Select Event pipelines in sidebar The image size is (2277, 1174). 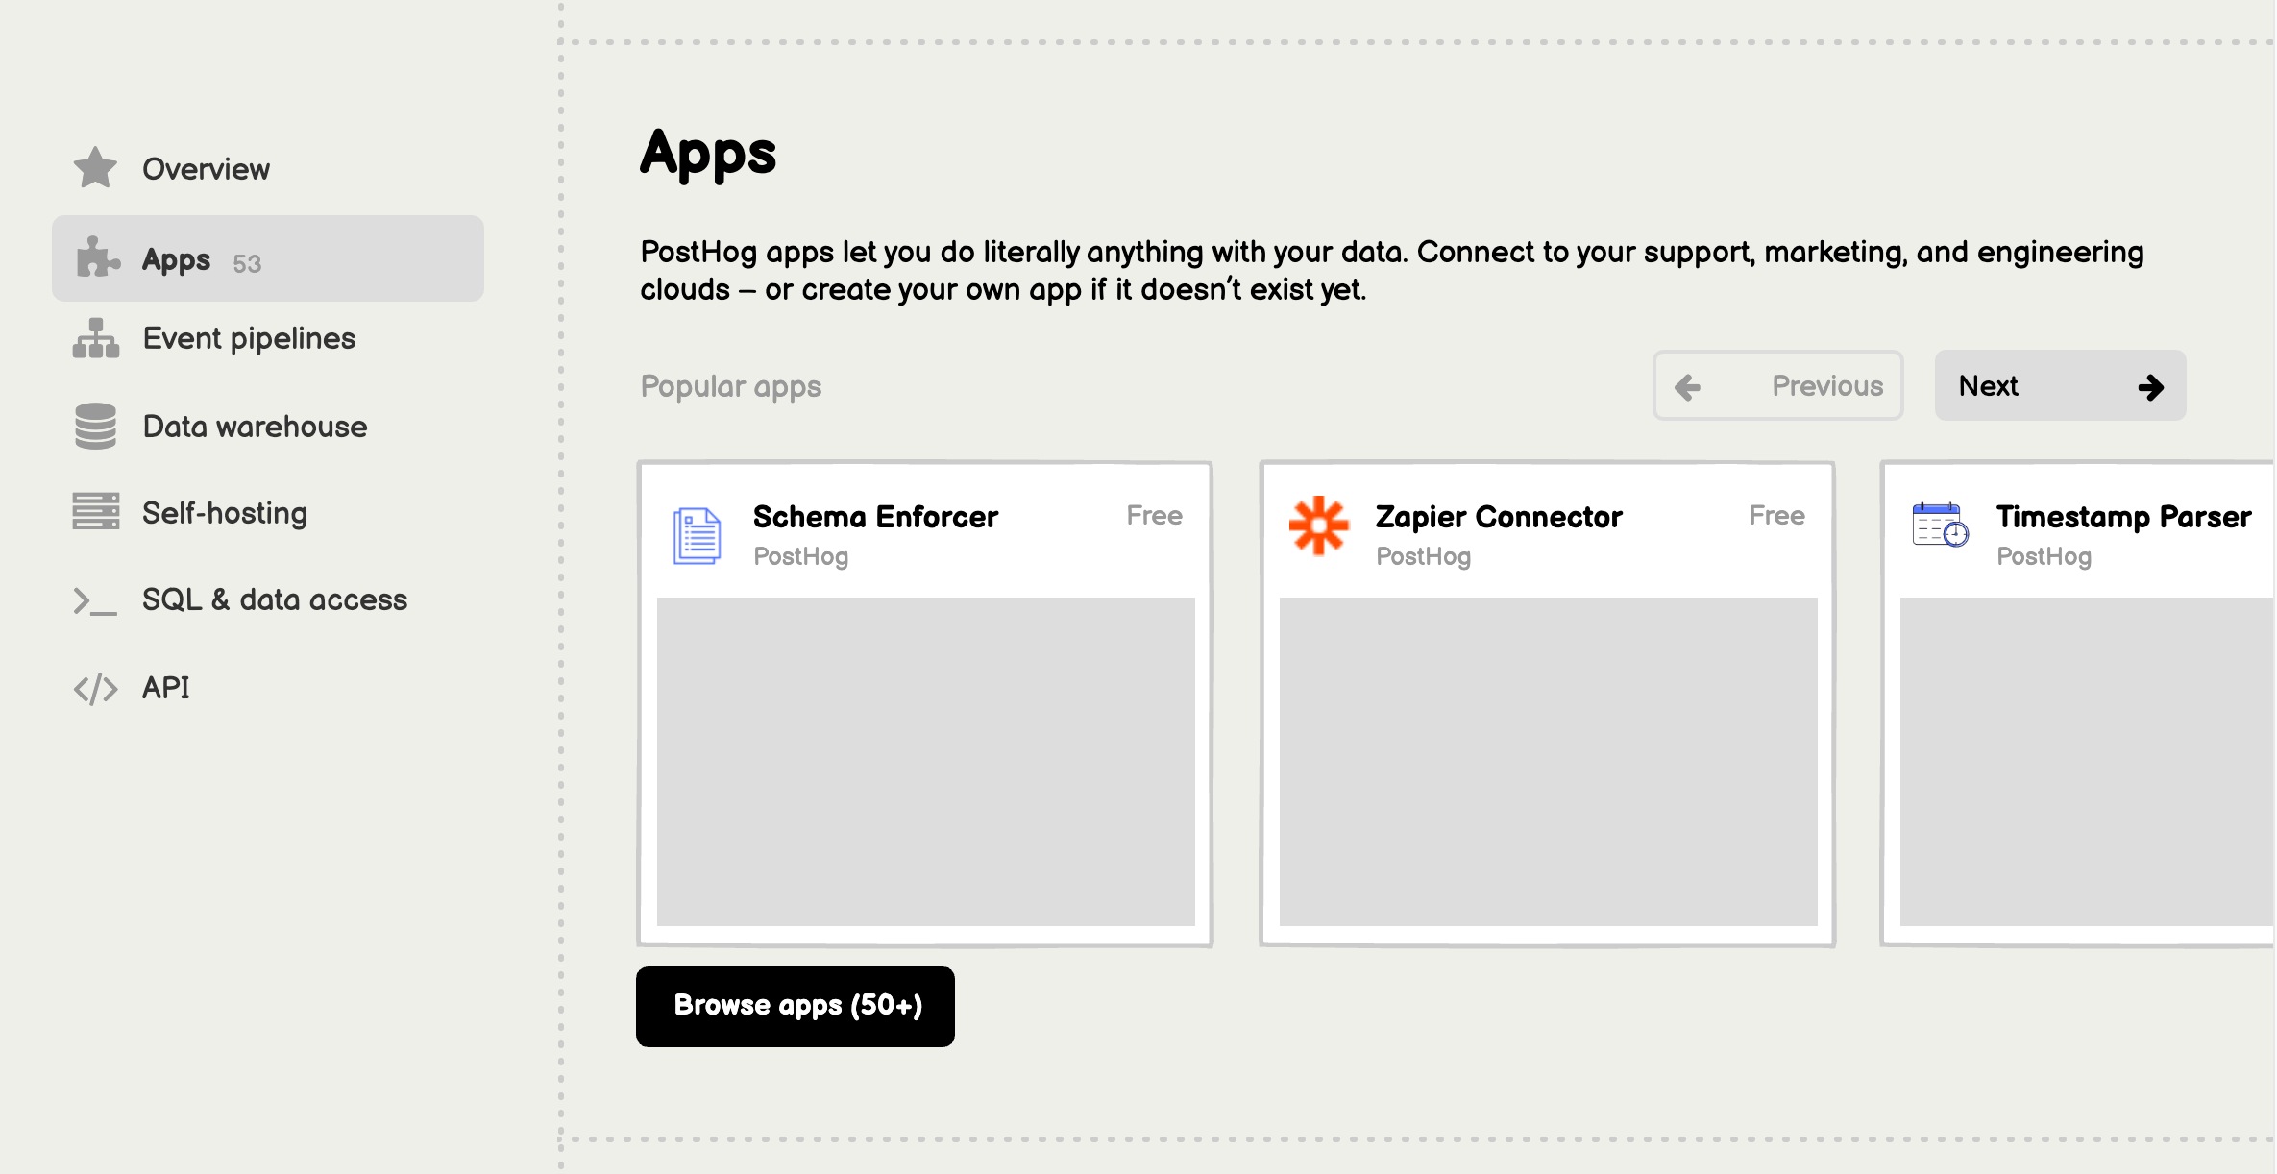point(249,338)
